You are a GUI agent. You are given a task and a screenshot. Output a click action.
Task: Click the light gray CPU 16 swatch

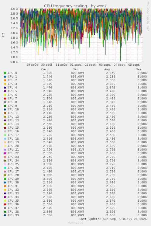5,131
